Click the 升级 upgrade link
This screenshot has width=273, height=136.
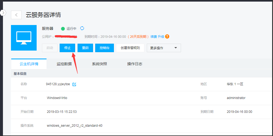pyautogui.click(x=161, y=37)
